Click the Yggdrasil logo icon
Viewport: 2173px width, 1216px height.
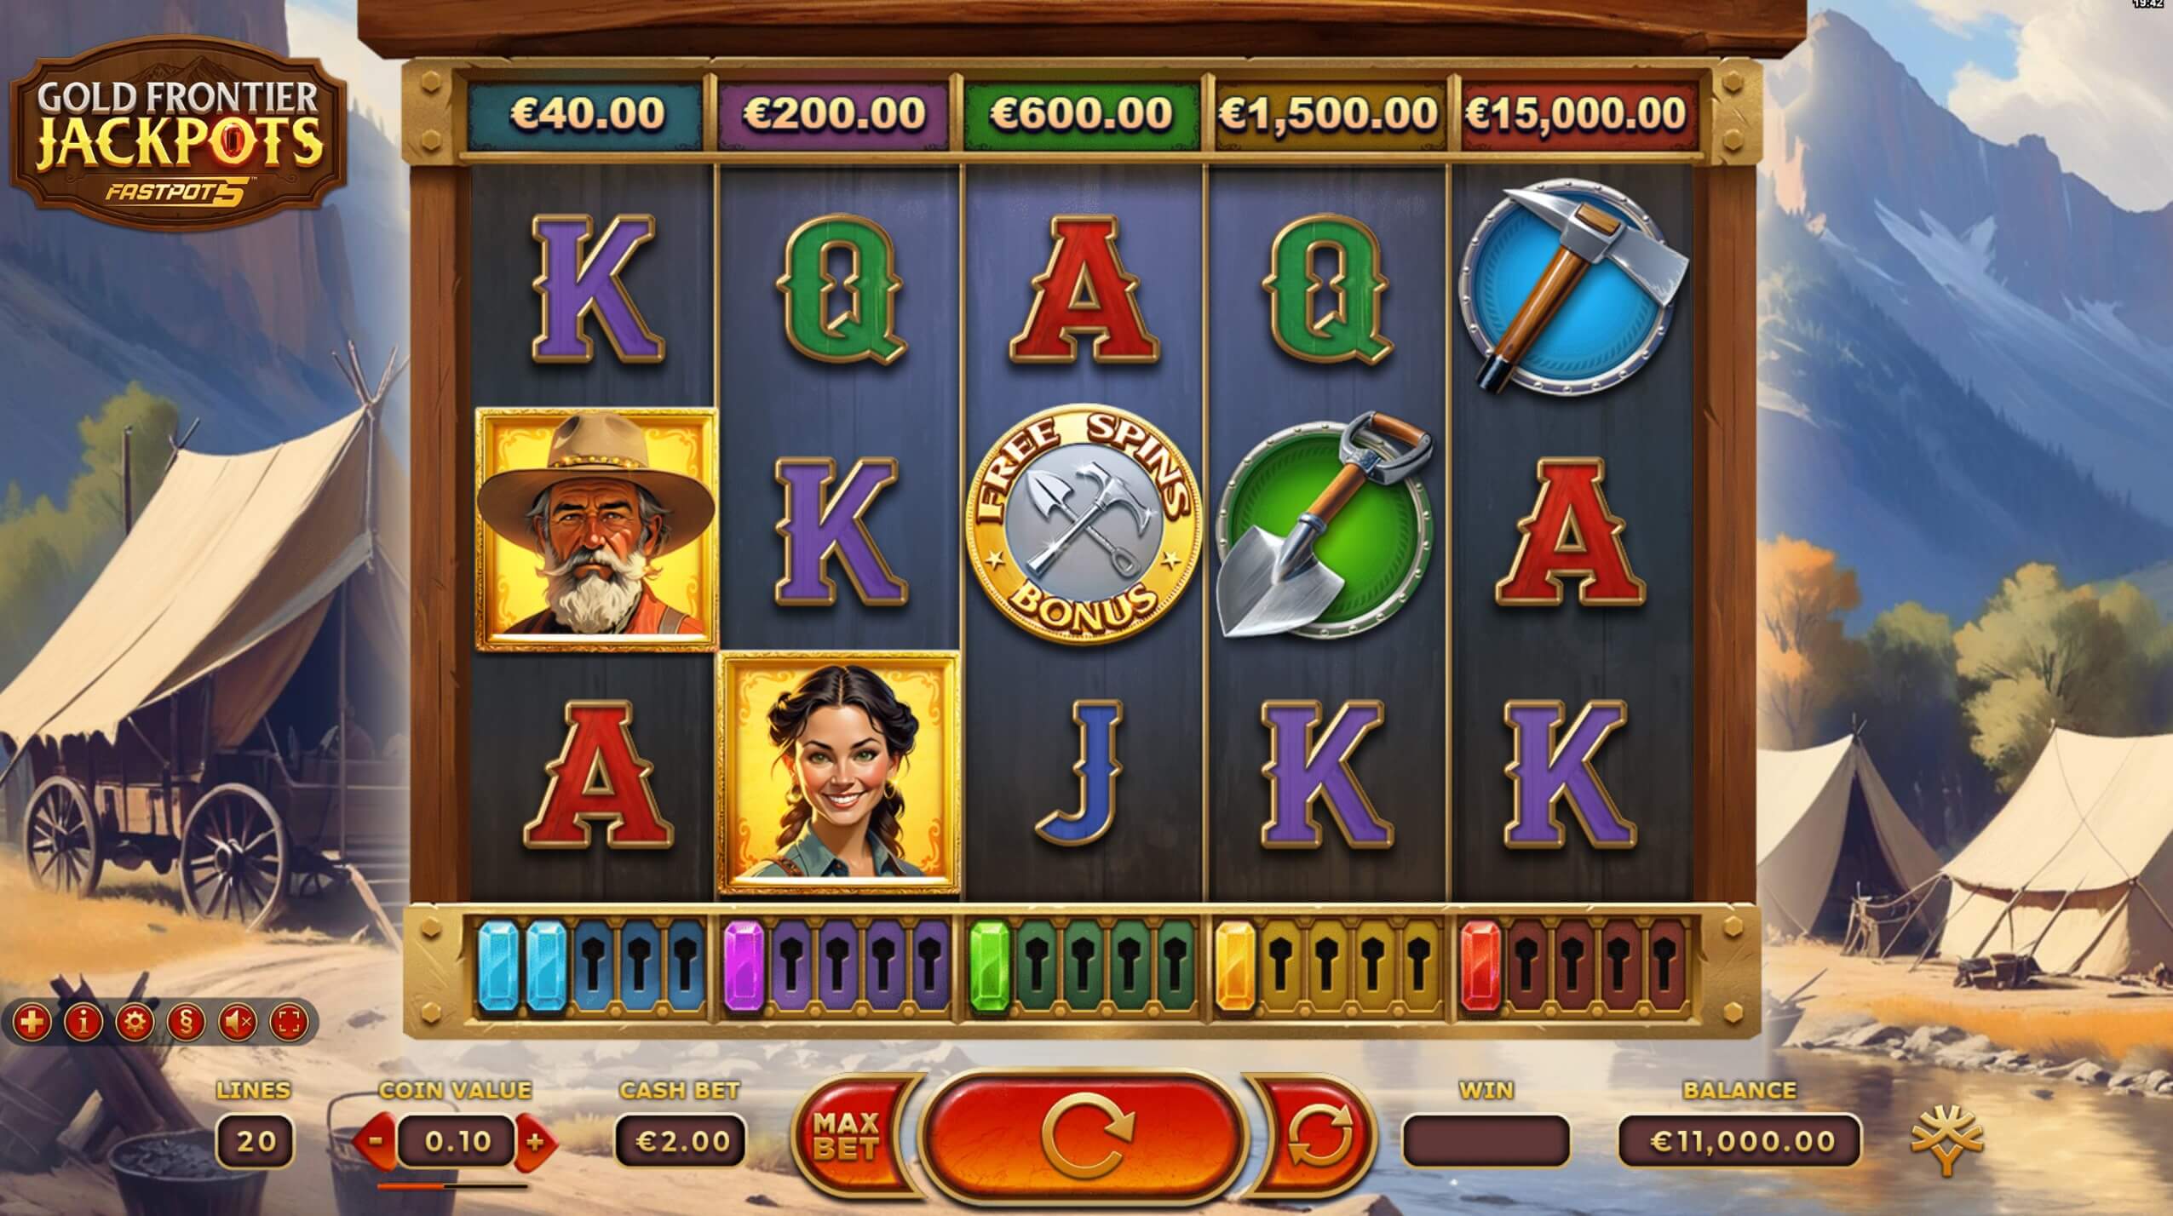tap(1948, 1139)
